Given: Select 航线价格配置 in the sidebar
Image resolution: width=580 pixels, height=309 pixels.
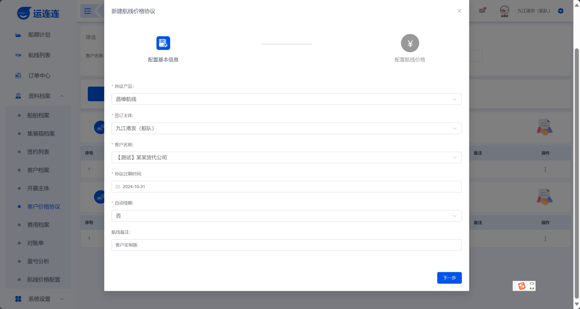Looking at the screenshot, I should coord(43,280).
